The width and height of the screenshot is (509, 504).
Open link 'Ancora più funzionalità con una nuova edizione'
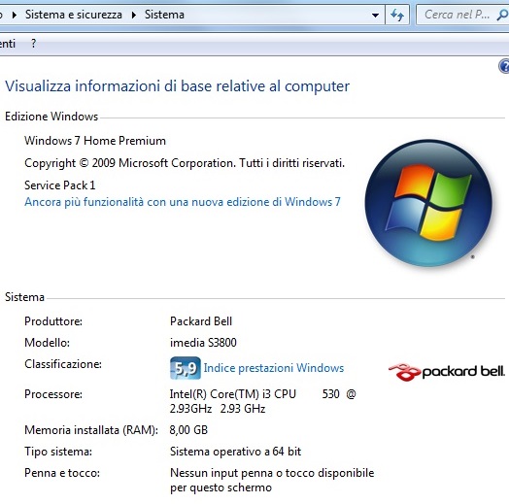183,202
